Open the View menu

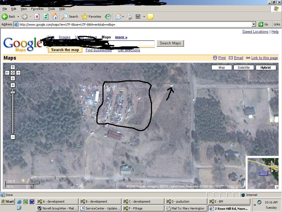pos(24,9)
